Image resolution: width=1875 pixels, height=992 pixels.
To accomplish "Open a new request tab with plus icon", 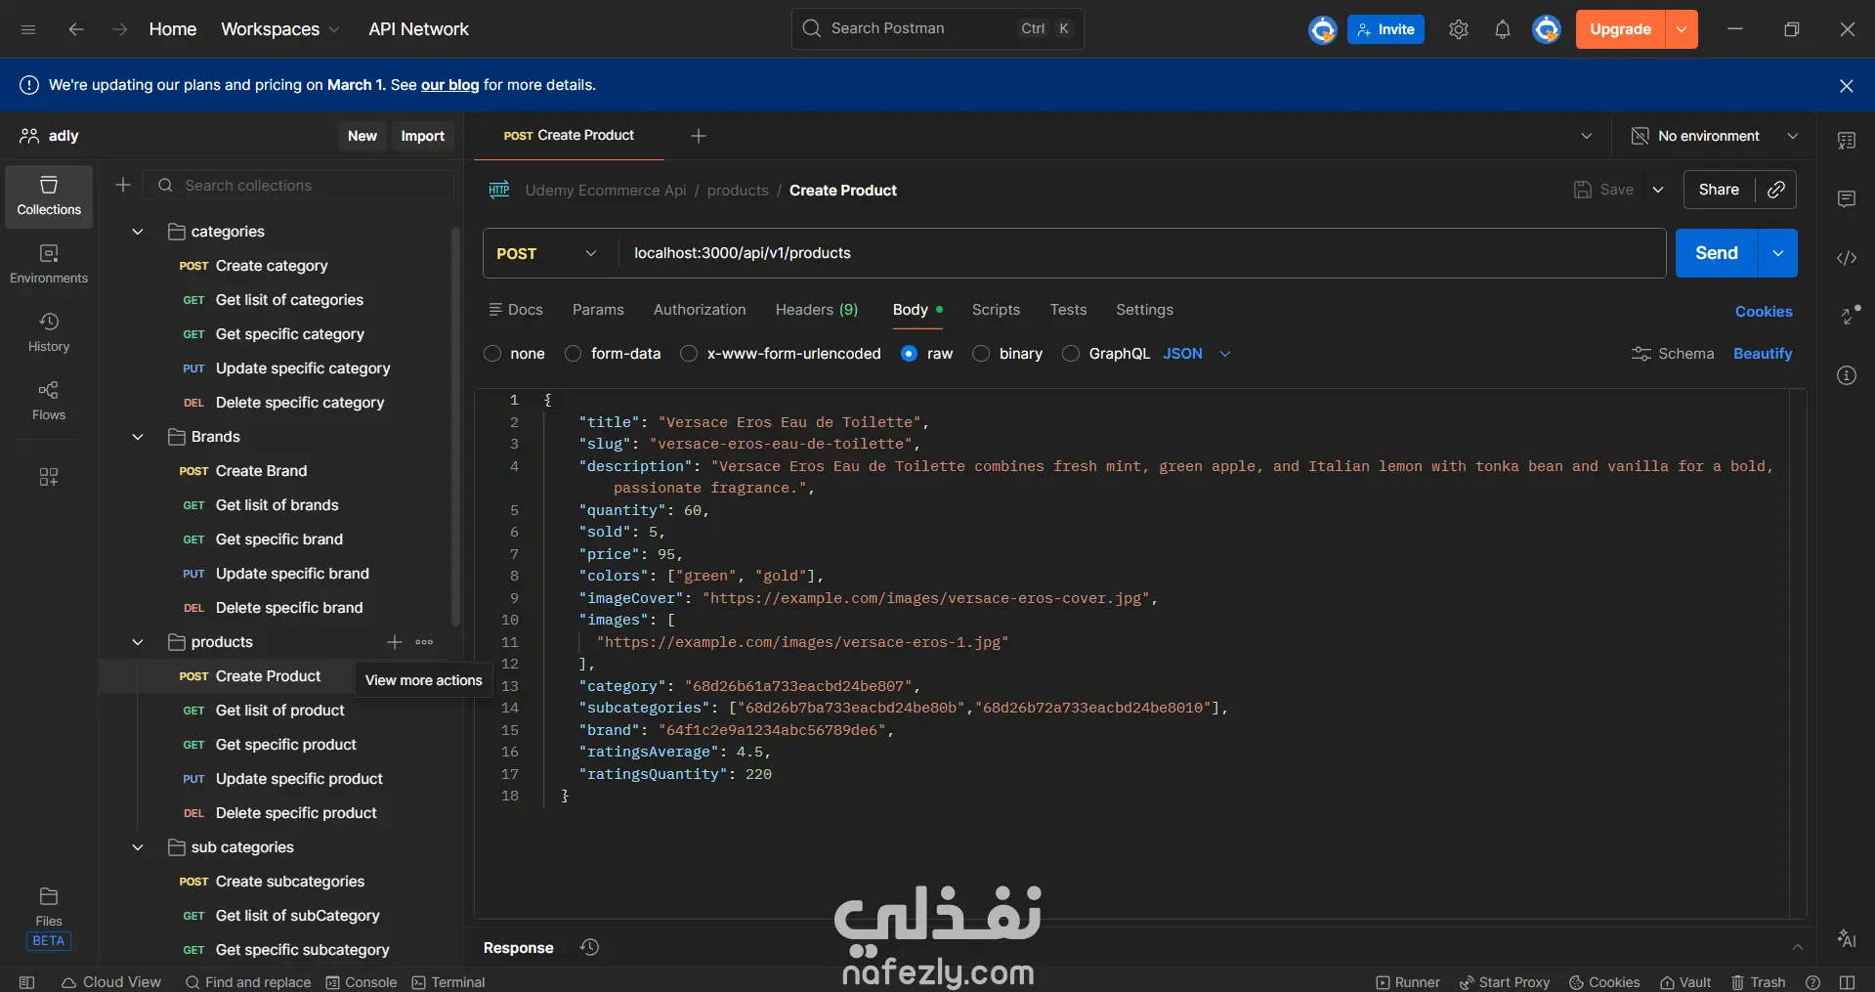I will click(x=699, y=136).
